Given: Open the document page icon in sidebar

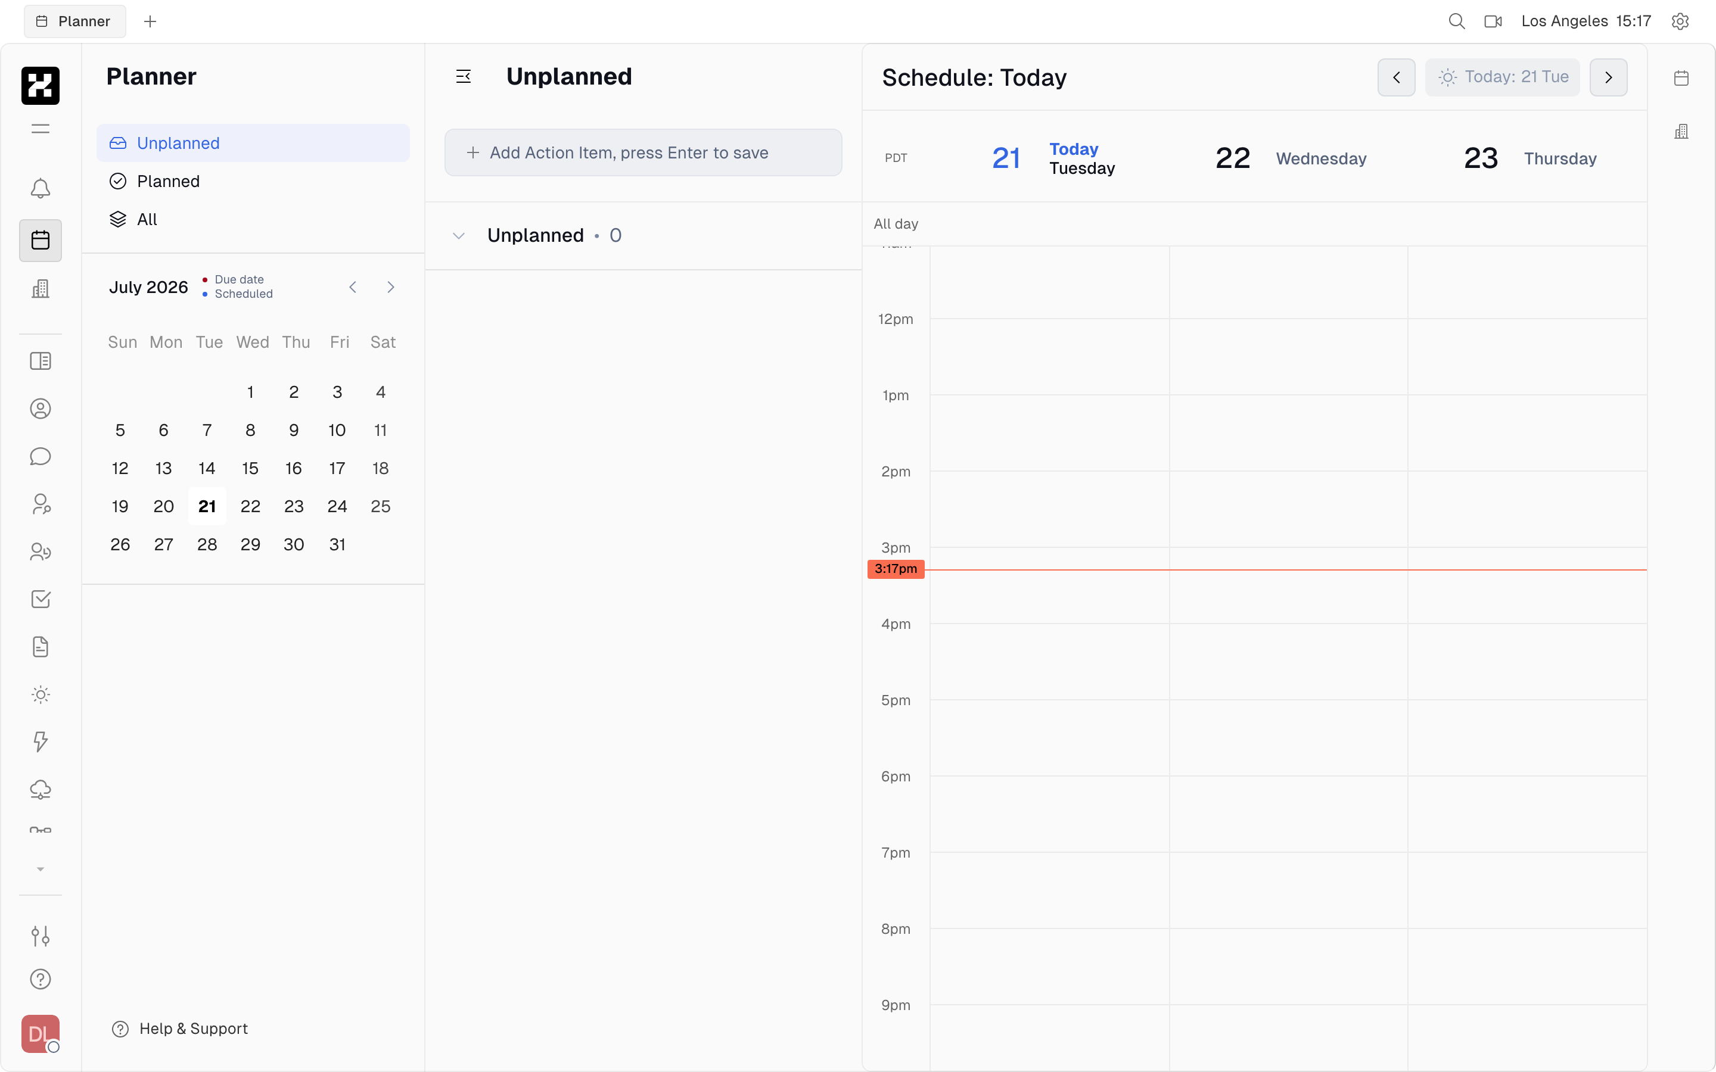Looking at the screenshot, I should click(x=41, y=647).
